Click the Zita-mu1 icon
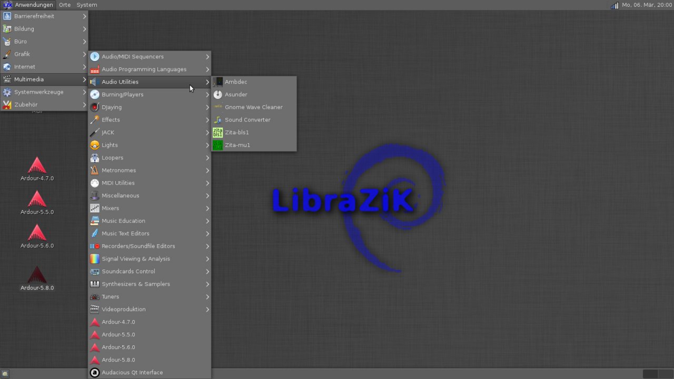 click(x=217, y=145)
